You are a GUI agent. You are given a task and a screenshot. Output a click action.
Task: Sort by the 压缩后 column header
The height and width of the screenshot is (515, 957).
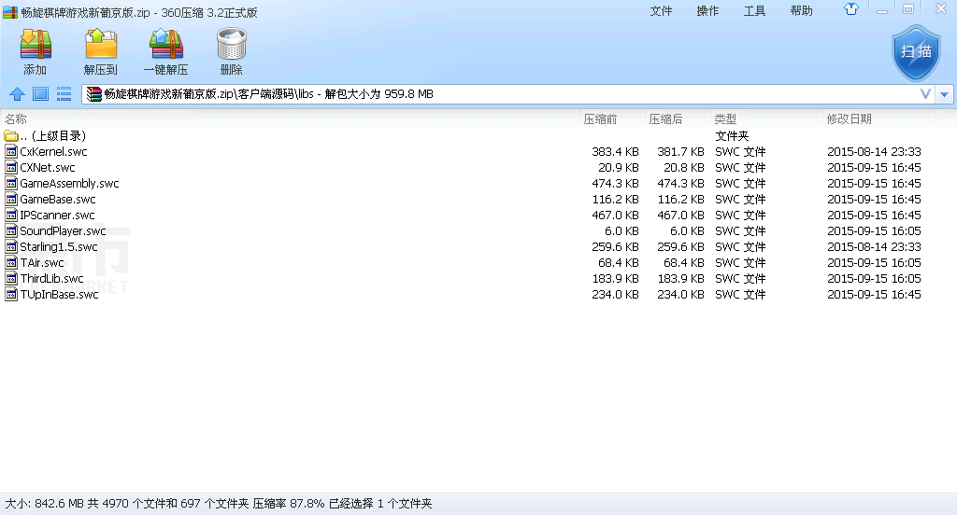(665, 118)
